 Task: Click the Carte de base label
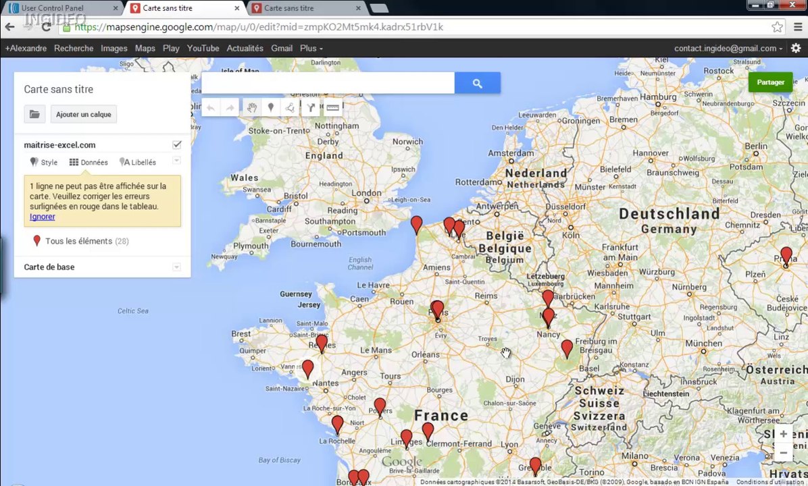(x=49, y=267)
